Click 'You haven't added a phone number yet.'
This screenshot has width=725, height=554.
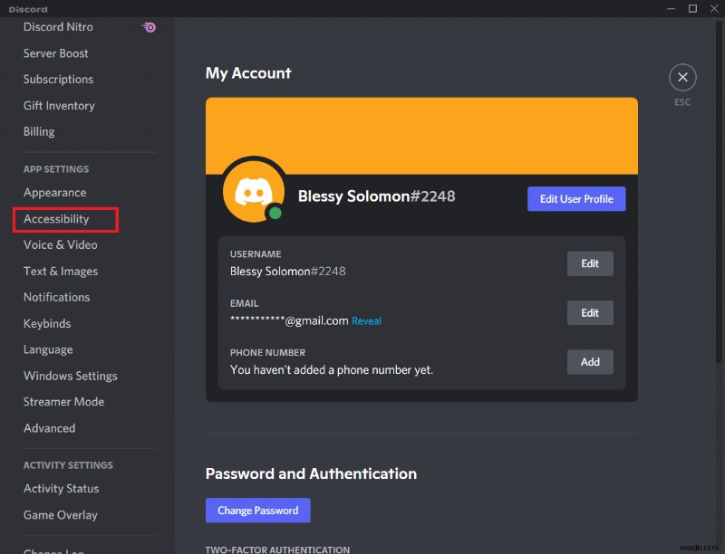pyautogui.click(x=332, y=370)
